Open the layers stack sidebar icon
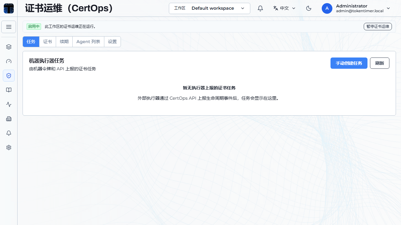The width and height of the screenshot is (401, 225). [x=9, y=47]
